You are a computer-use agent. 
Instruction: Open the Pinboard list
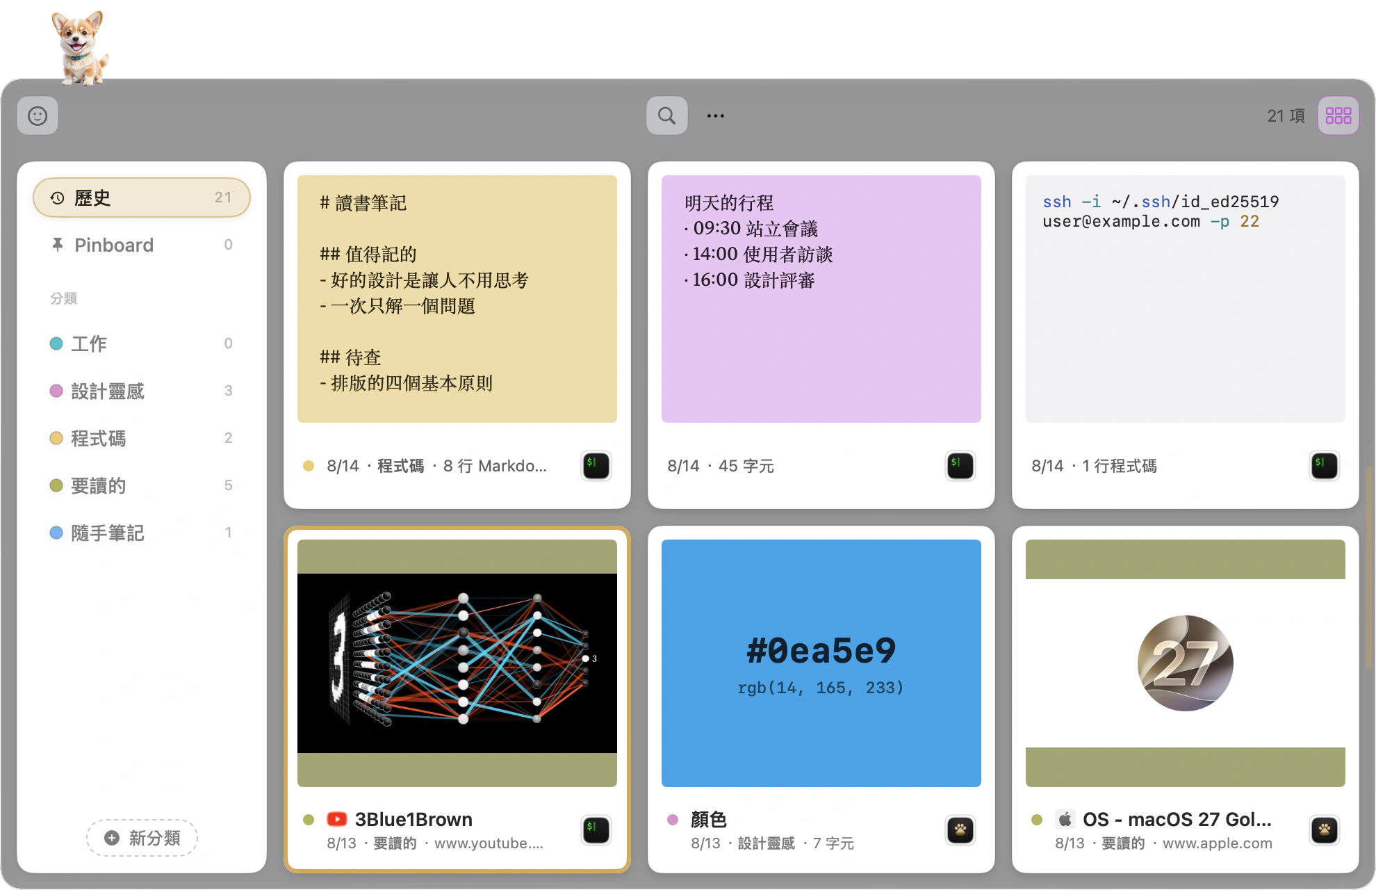pyautogui.click(x=142, y=245)
